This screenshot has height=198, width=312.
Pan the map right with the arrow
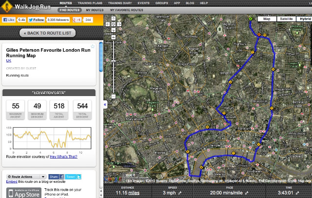119,24
